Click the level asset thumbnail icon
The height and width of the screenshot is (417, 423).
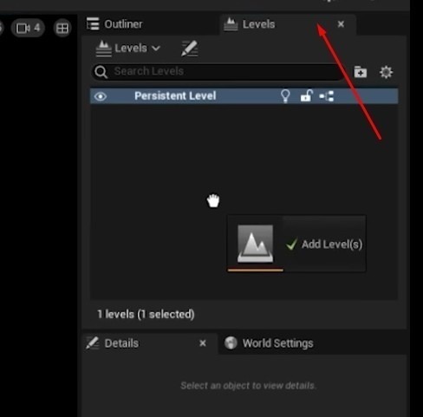coord(255,244)
